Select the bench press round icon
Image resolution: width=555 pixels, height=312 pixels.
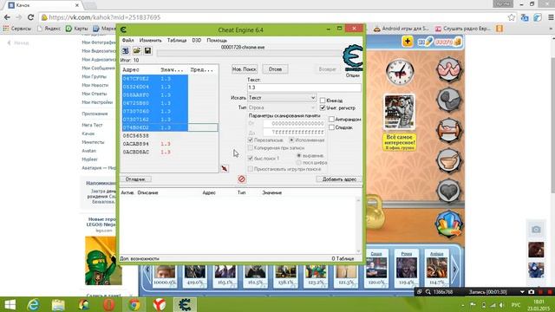pos(448,130)
